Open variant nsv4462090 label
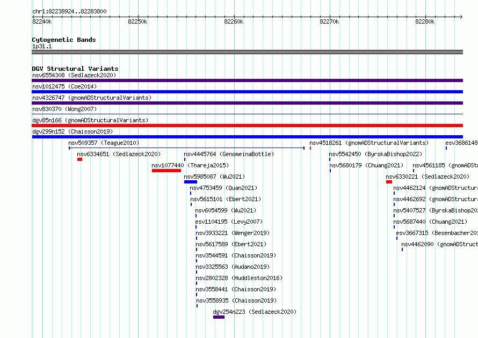This screenshot has width=478, height=338. [x=439, y=244]
